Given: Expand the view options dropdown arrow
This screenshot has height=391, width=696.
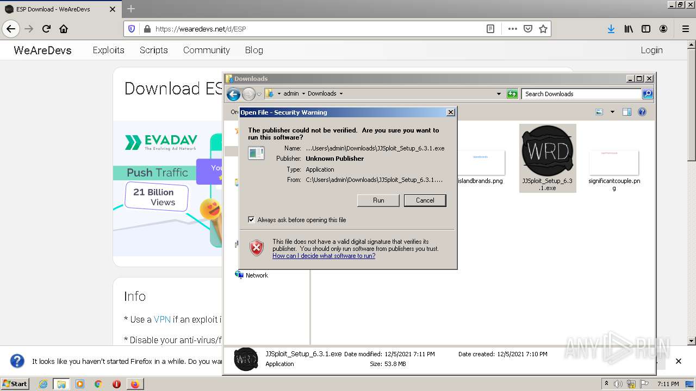Looking at the screenshot, I should pos(612,112).
